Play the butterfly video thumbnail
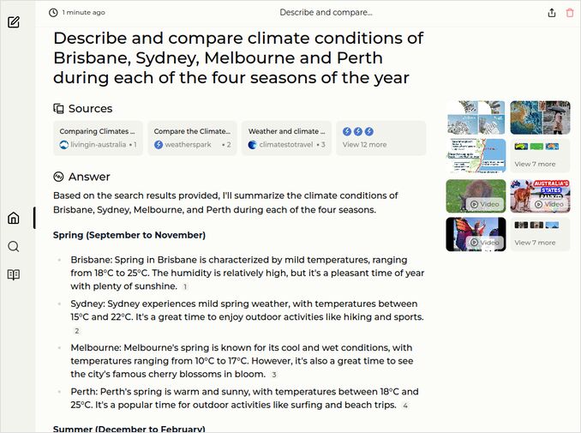The height and width of the screenshot is (433, 581). click(x=476, y=234)
